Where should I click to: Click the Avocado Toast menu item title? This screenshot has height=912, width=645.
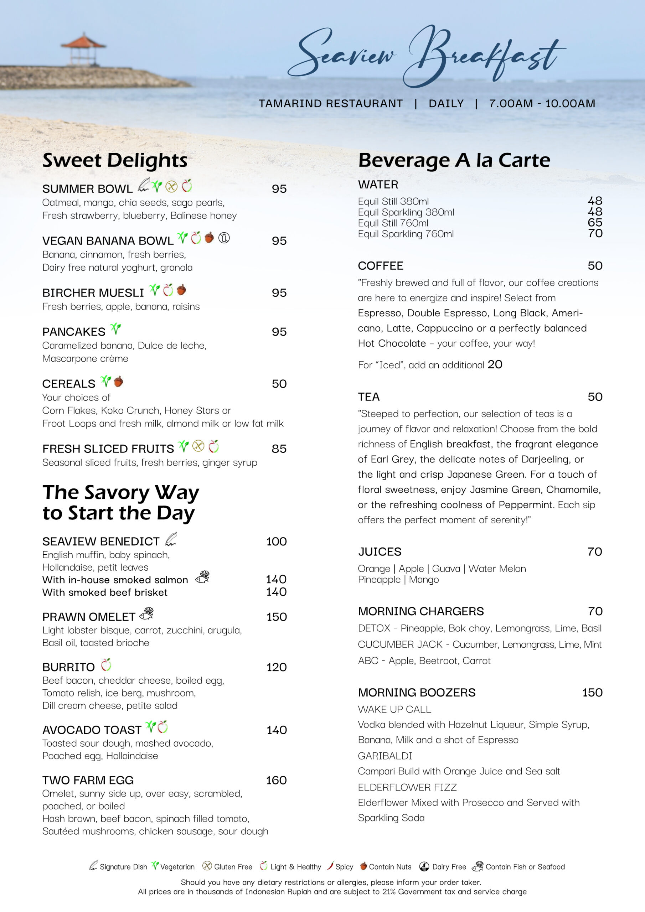tap(92, 730)
